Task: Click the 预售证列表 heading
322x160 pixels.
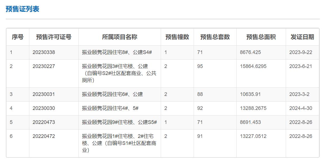Action: point(22,9)
